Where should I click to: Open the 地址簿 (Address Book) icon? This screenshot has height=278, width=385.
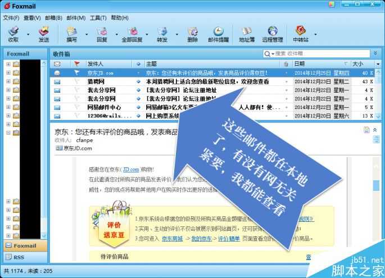point(246,33)
